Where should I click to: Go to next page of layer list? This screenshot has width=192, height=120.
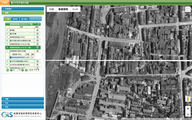[x=22, y=70]
